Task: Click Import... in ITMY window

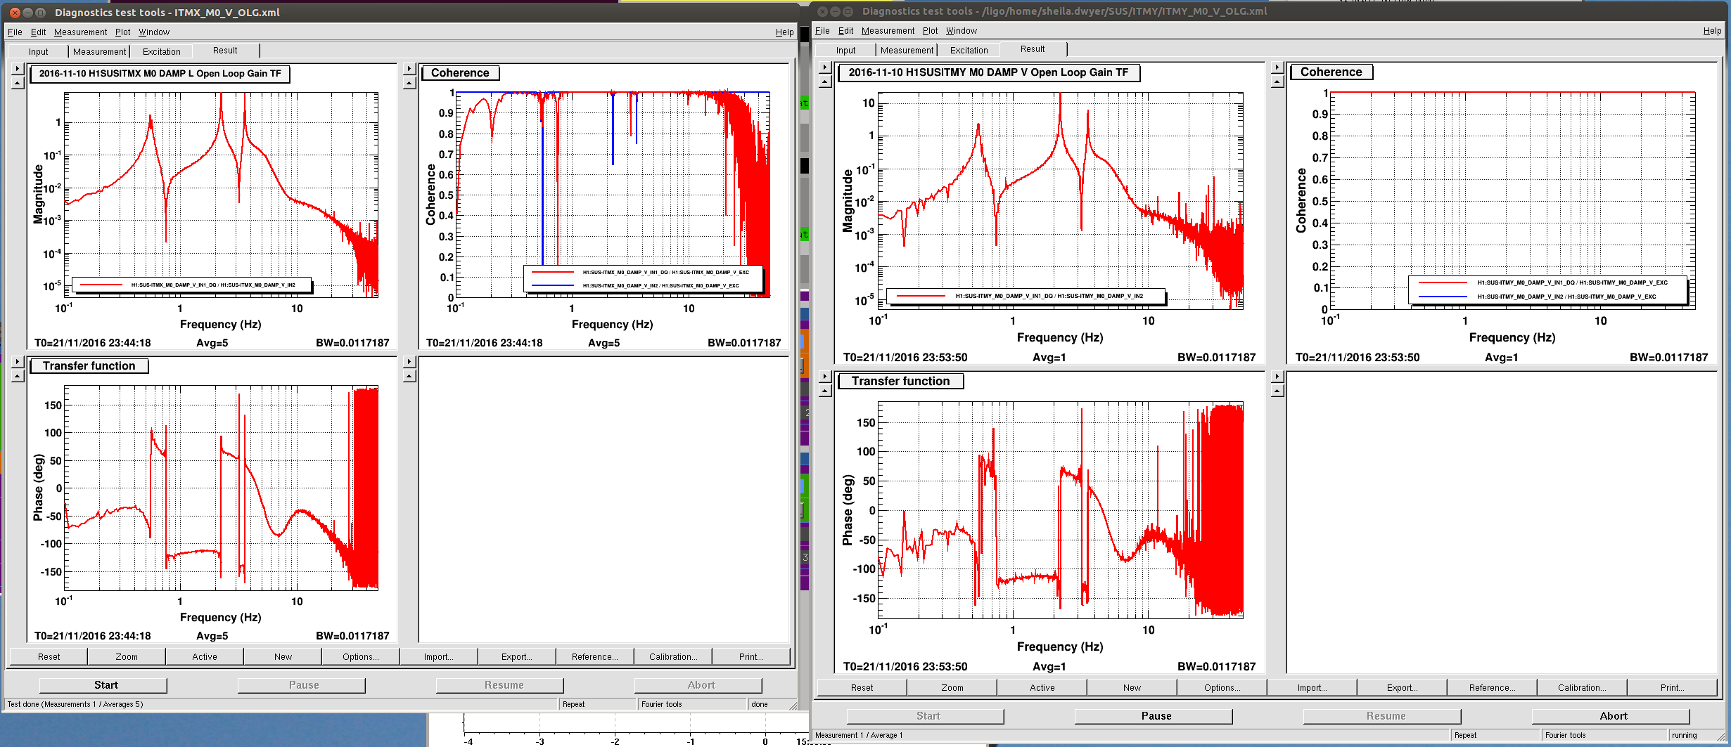Action: click(x=1312, y=687)
